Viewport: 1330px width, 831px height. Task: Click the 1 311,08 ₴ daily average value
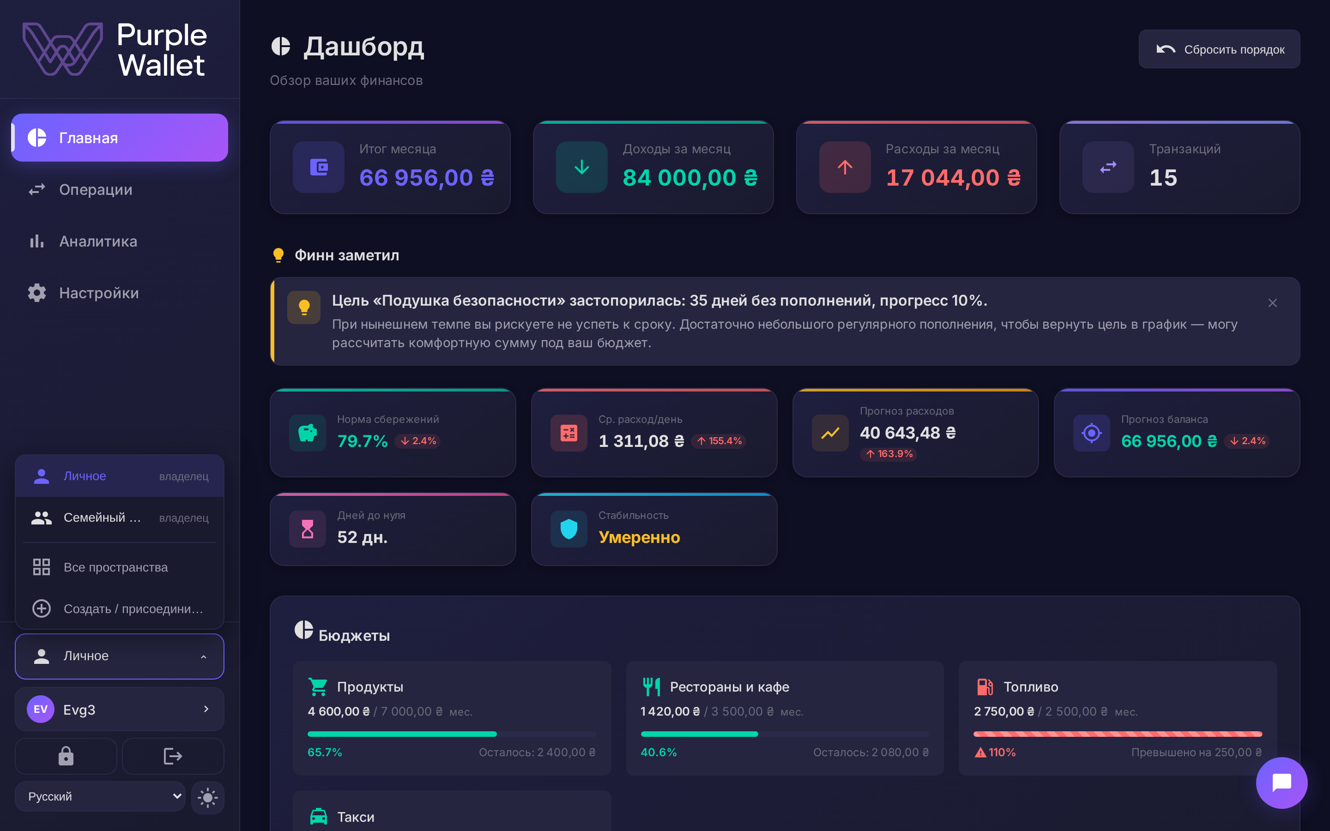point(641,441)
